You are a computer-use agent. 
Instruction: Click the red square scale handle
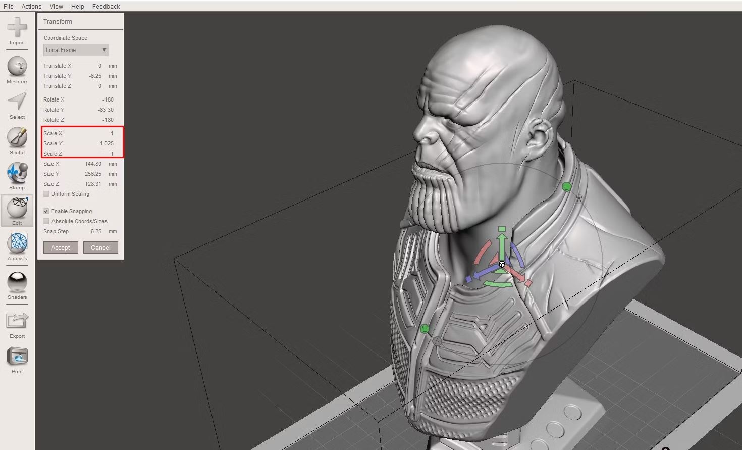528,283
